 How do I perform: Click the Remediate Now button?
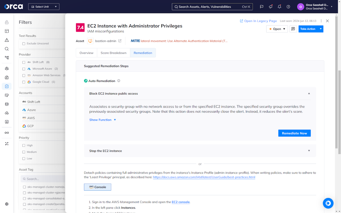(294, 133)
